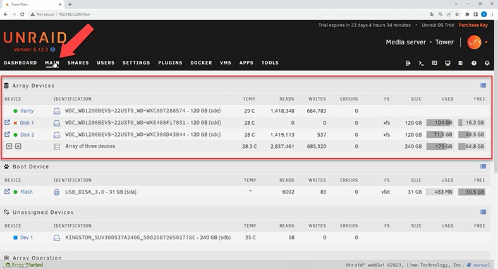The image size is (498, 269).
Task: Open the Parity device link
Action: point(27,111)
